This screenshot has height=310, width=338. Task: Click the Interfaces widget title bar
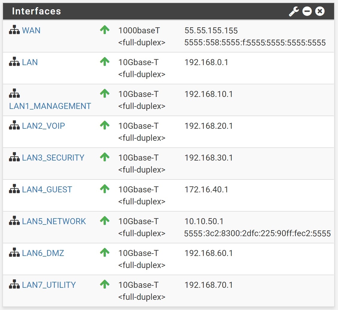click(x=150, y=11)
